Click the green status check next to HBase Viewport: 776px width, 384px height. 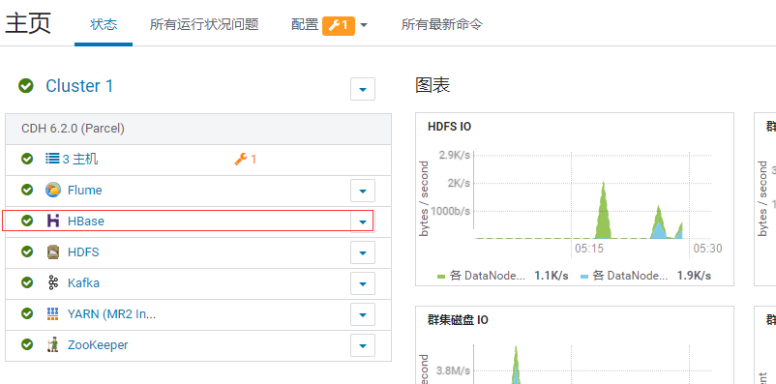click(27, 221)
